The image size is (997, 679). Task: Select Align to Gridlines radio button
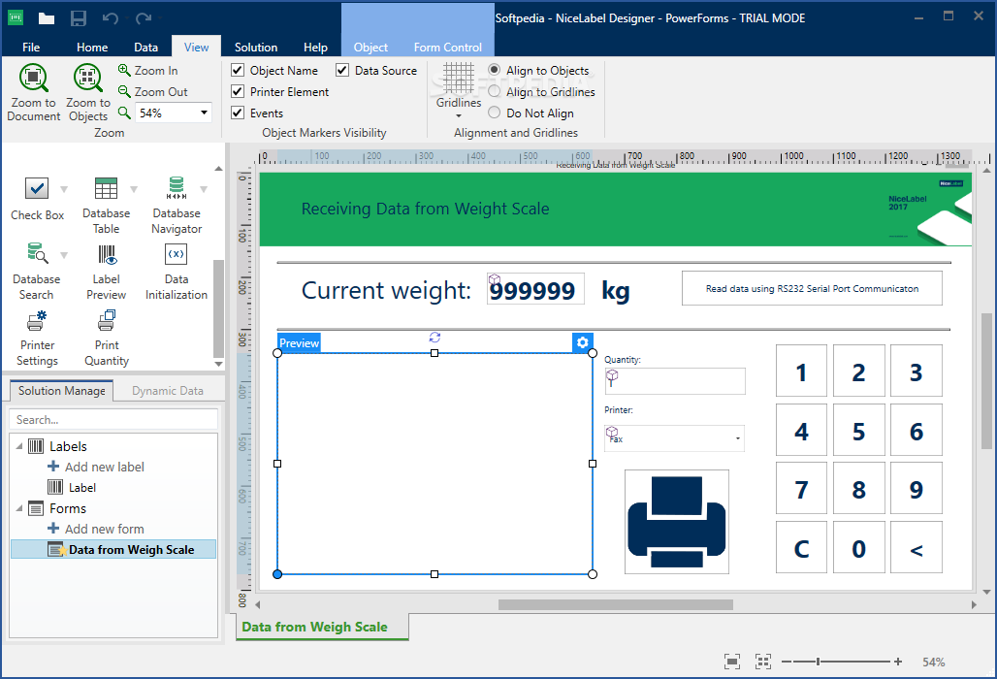[x=494, y=91]
